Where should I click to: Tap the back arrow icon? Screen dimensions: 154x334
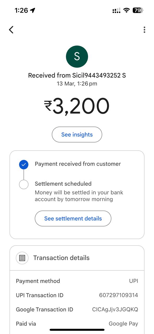[11, 30]
